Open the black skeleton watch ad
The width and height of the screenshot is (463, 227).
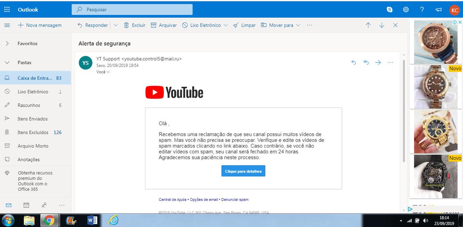(x=435, y=177)
